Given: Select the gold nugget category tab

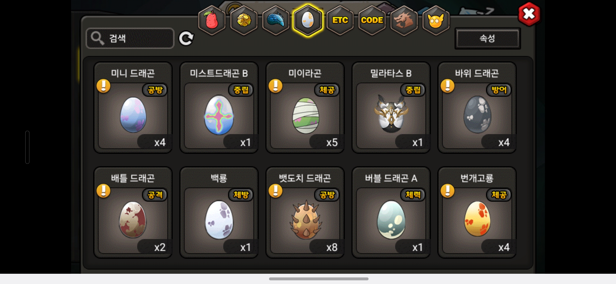Looking at the screenshot, I should pyautogui.click(x=244, y=21).
